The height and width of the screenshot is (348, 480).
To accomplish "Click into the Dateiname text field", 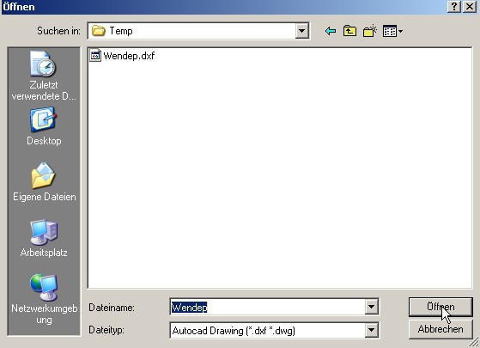I will click(x=268, y=307).
